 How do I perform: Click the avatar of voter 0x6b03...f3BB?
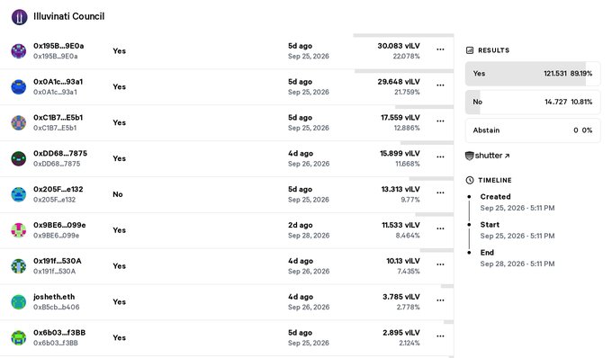pos(19,338)
